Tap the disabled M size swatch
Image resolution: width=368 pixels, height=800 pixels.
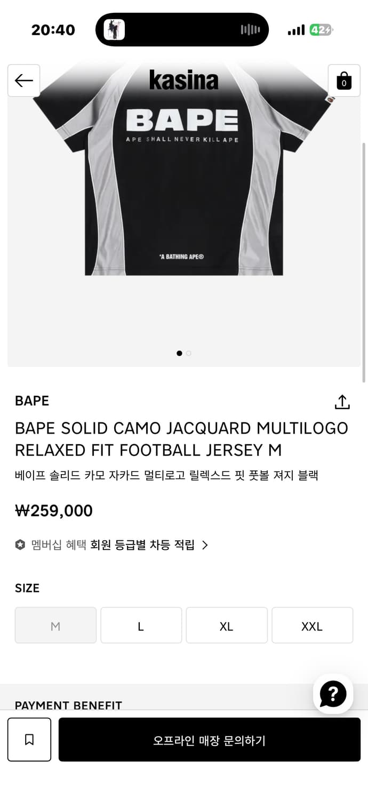coord(55,625)
